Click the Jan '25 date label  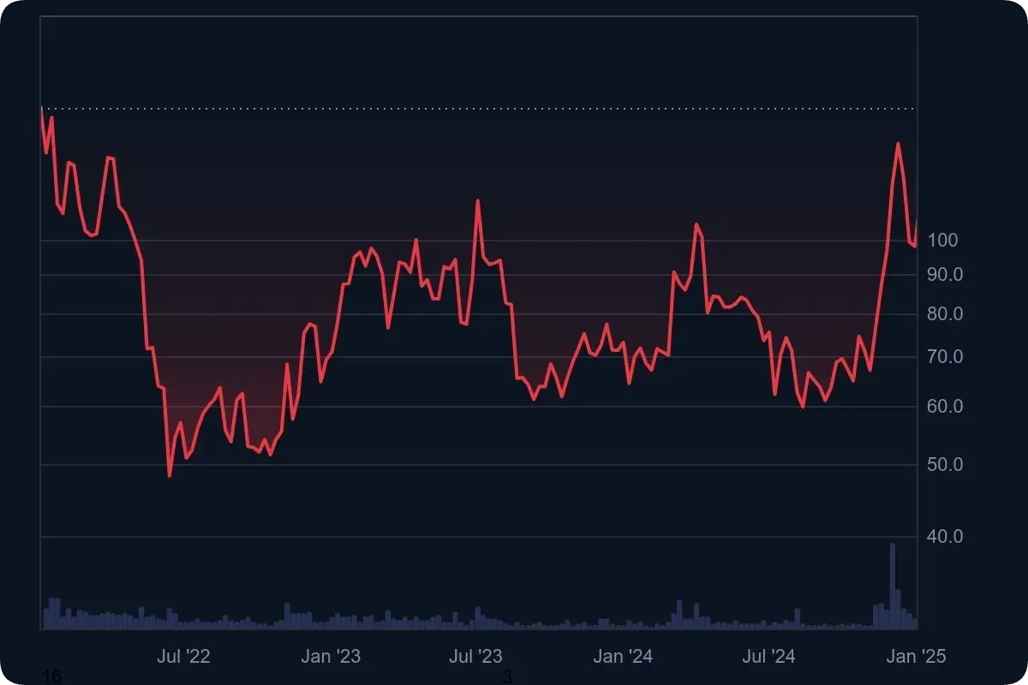click(x=915, y=657)
